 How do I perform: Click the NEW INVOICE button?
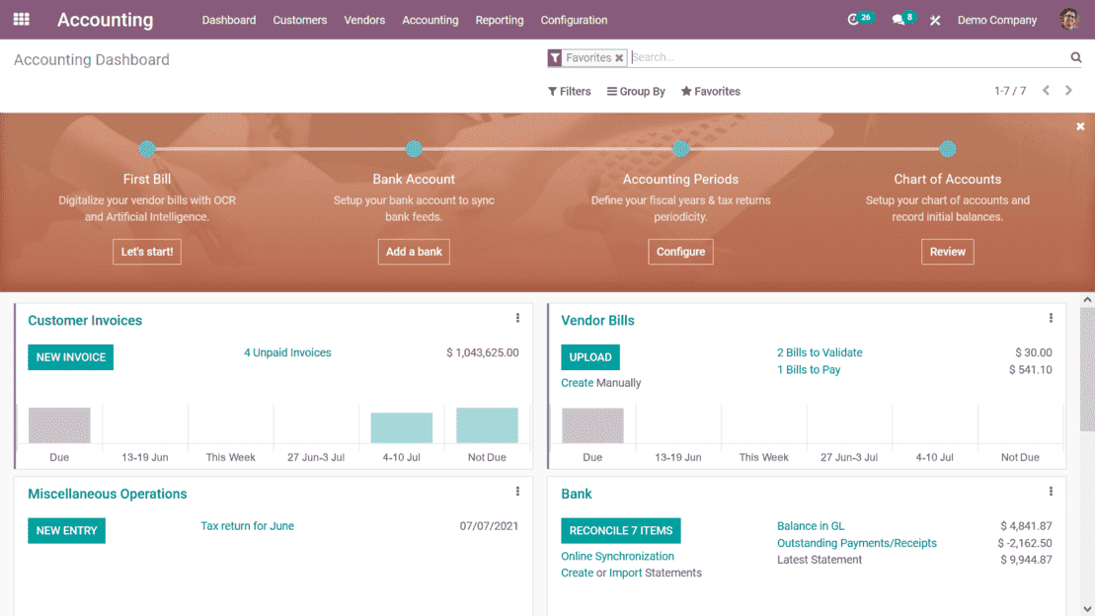point(70,357)
